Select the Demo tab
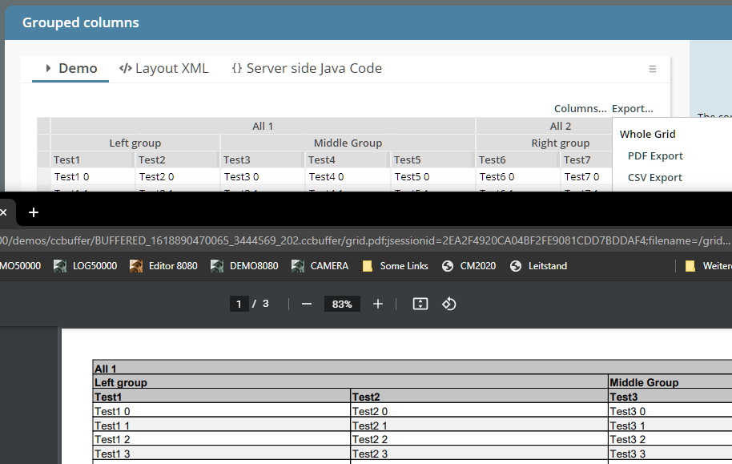This screenshot has height=464, width=732. click(x=71, y=69)
